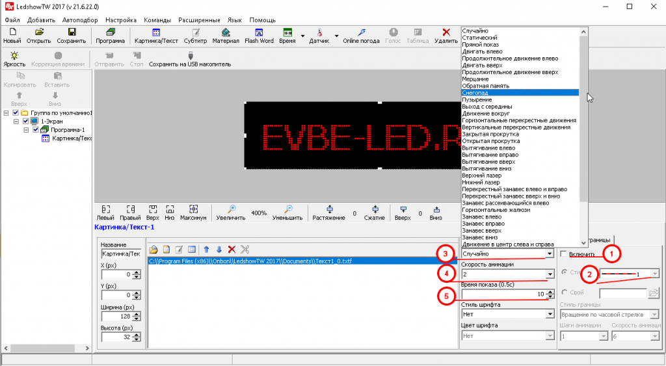
Task: Collapse the Программа-1 tree node
Action: tap(27, 129)
